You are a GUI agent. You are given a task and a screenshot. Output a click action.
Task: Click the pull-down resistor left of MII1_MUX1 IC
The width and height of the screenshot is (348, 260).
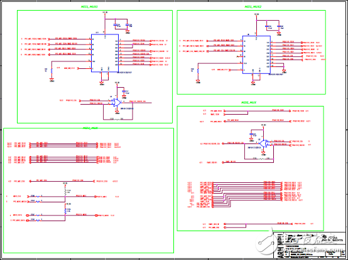(x=52, y=71)
